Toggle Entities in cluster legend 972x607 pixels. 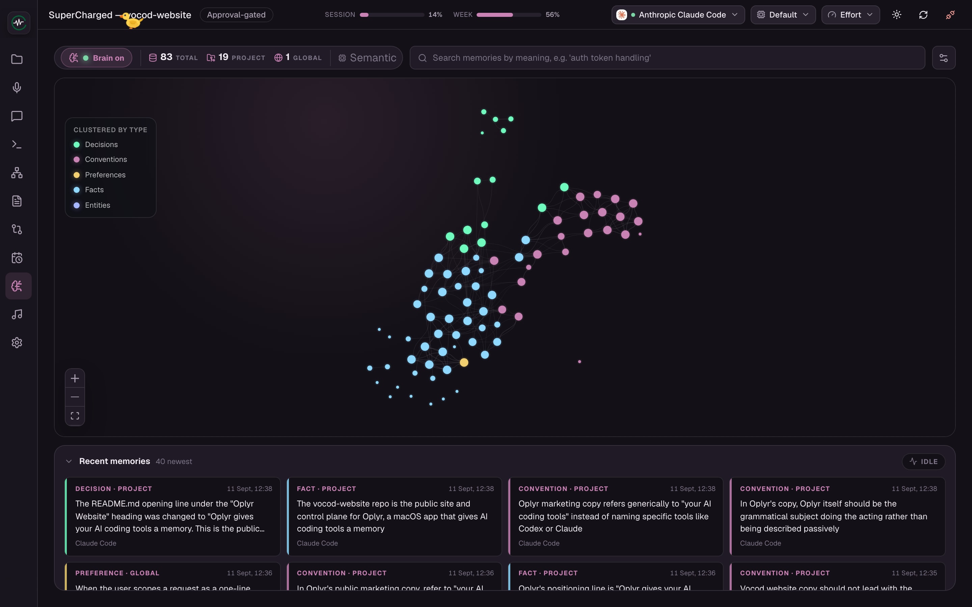point(91,205)
